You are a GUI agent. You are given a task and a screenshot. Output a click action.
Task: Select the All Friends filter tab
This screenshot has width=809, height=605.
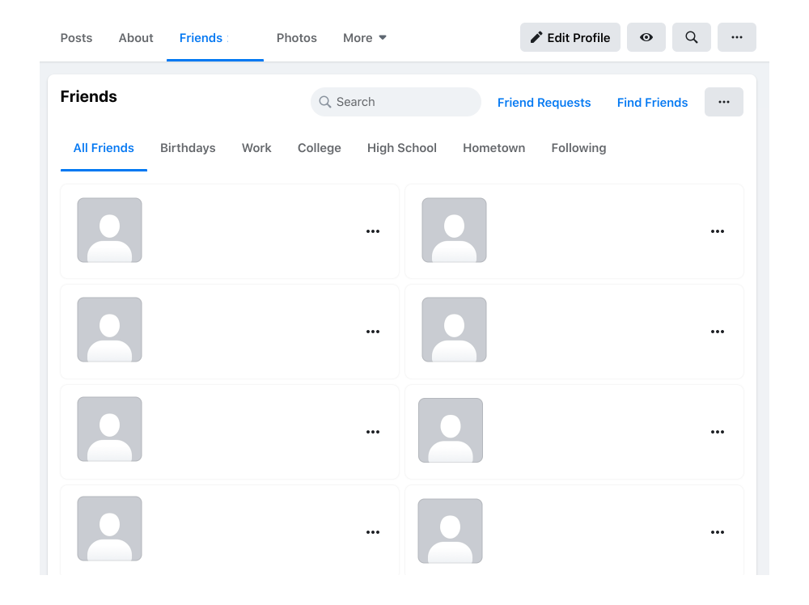pyautogui.click(x=104, y=148)
